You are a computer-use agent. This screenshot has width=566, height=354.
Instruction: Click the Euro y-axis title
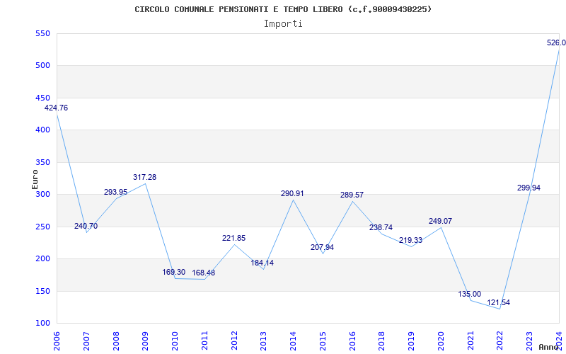click(x=35, y=178)
